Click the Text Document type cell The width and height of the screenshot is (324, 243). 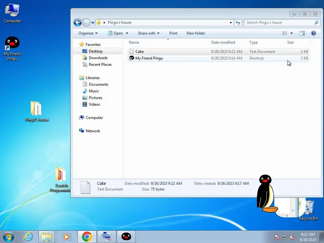(262, 52)
